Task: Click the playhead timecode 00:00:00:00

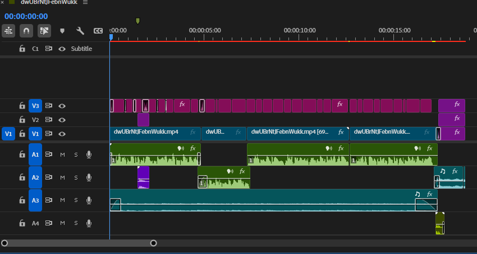Action: tap(26, 16)
